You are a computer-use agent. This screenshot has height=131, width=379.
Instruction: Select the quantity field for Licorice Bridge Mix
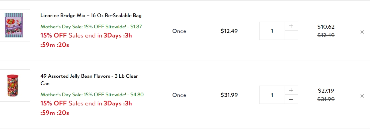click(272, 31)
